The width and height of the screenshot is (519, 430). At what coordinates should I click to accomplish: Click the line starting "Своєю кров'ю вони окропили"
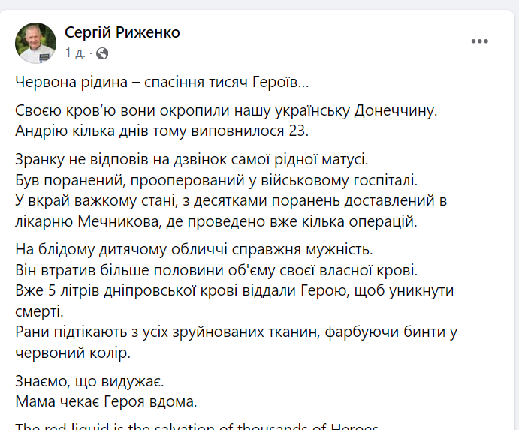pyautogui.click(x=225, y=111)
